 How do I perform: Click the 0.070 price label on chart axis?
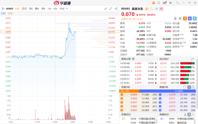[x=6, y=32]
